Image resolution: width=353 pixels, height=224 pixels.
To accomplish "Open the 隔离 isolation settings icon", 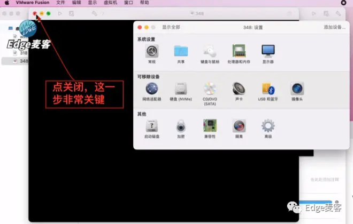I will pyautogui.click(x=239, y=126).
